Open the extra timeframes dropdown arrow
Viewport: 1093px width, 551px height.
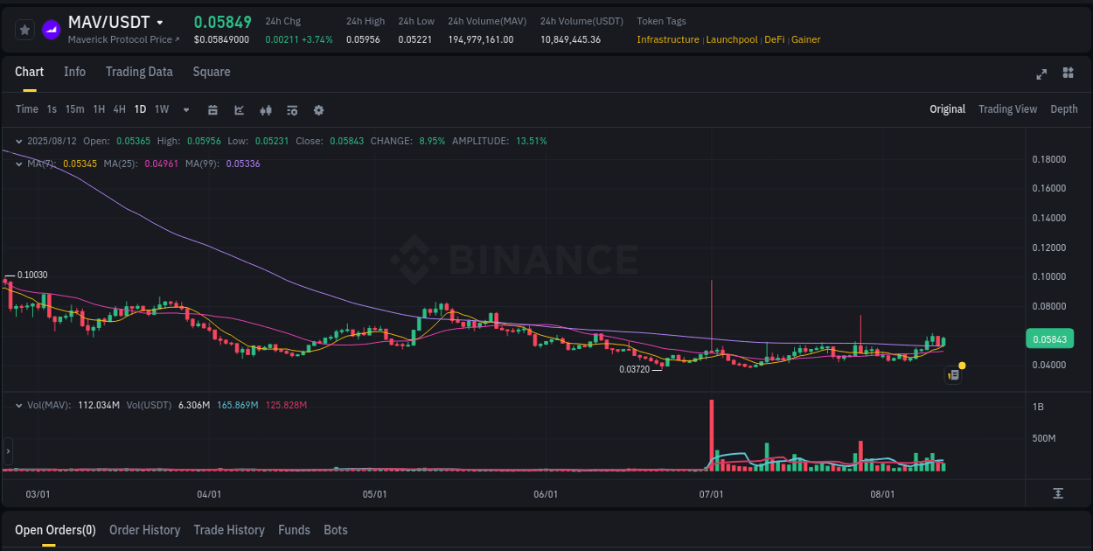[184, 109]
